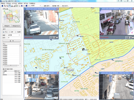Viewport: 134px width, 100px height.
Task: Close the red SUV street video window
Action: [x=133, y=8]
